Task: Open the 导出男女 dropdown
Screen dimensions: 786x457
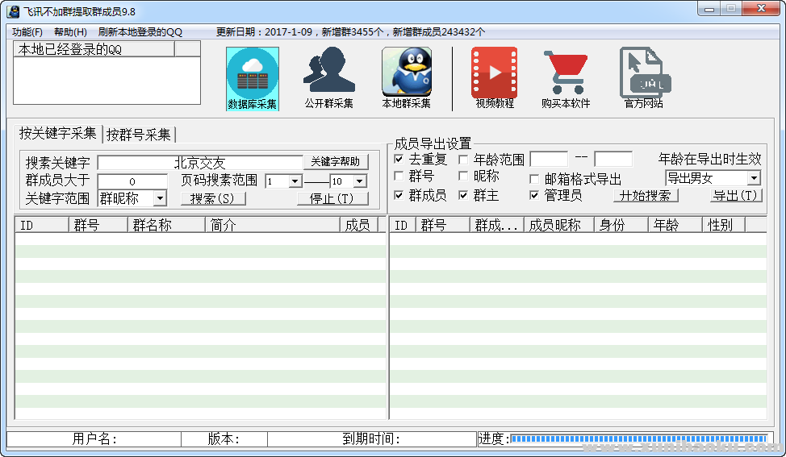Action: click(754, 178)
